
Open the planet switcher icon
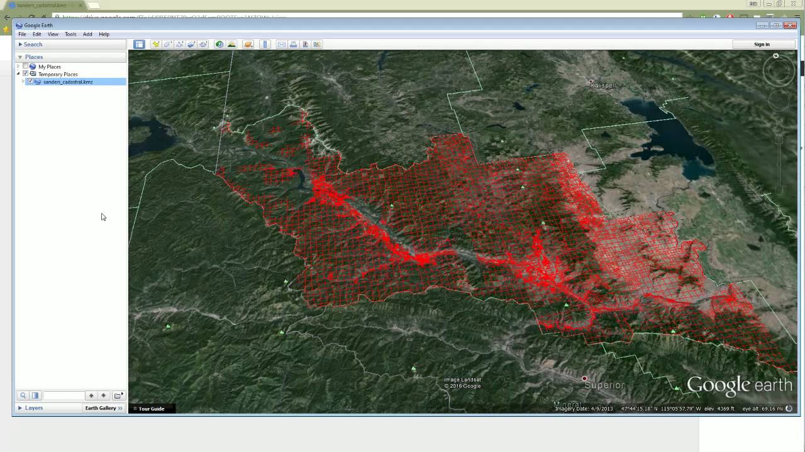[248, 44]
